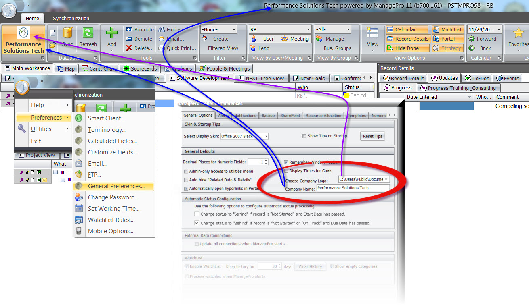This screenshot has height=305, width=529.
Task: Click the ManagePro orb application button
Action: click(9, 11)
